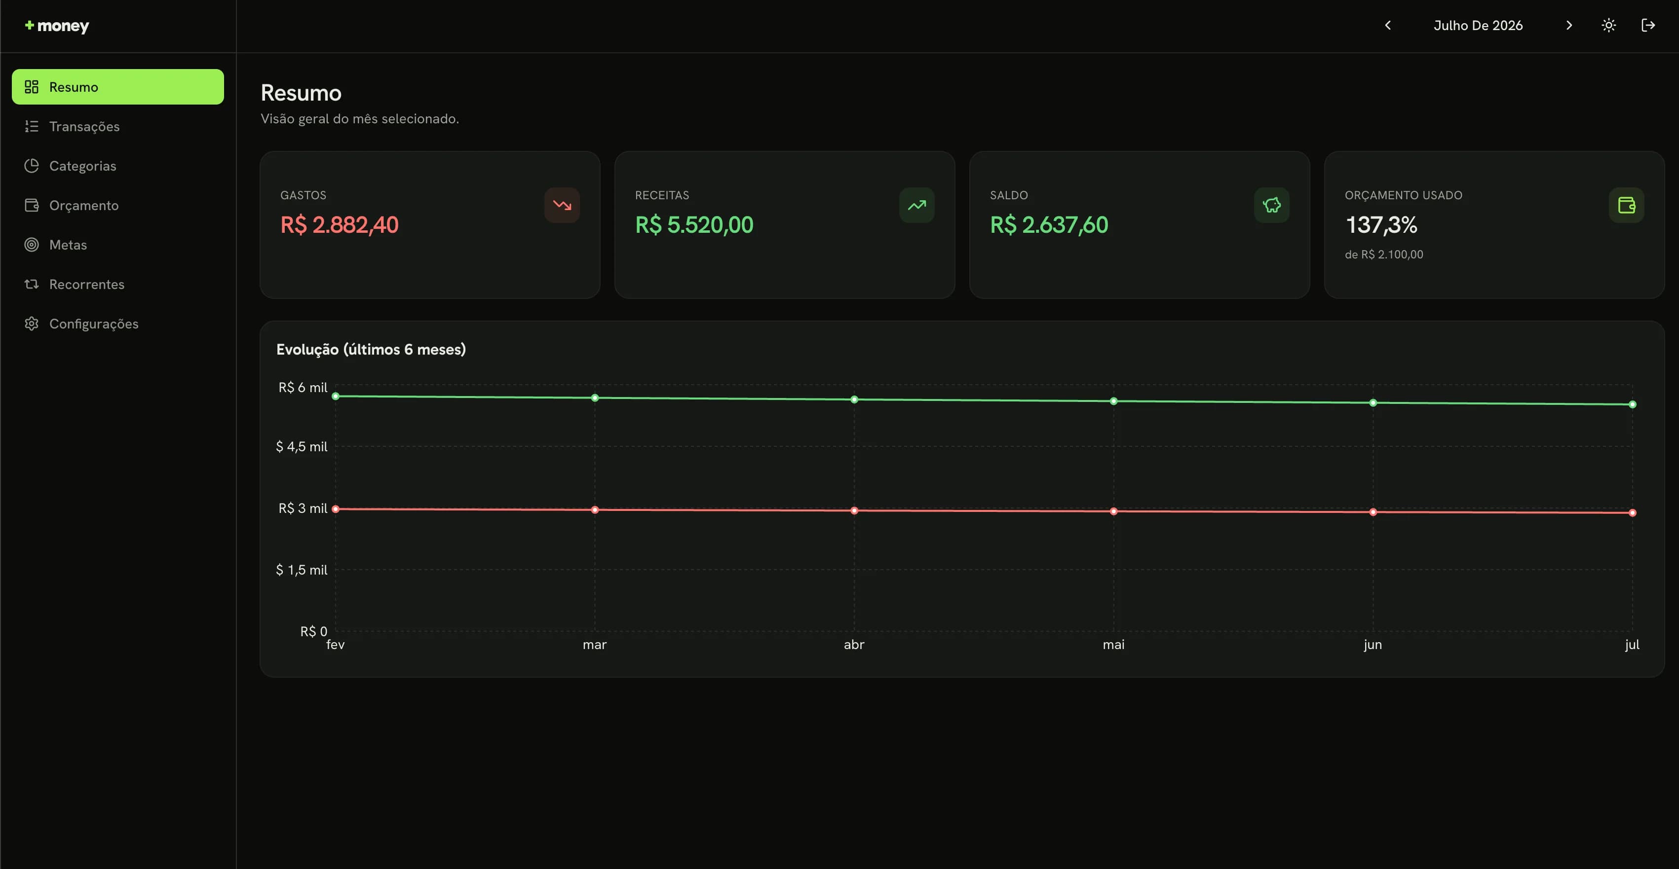
Task: Click the Saldo piggy bank icon
Action: (1272, 205)
